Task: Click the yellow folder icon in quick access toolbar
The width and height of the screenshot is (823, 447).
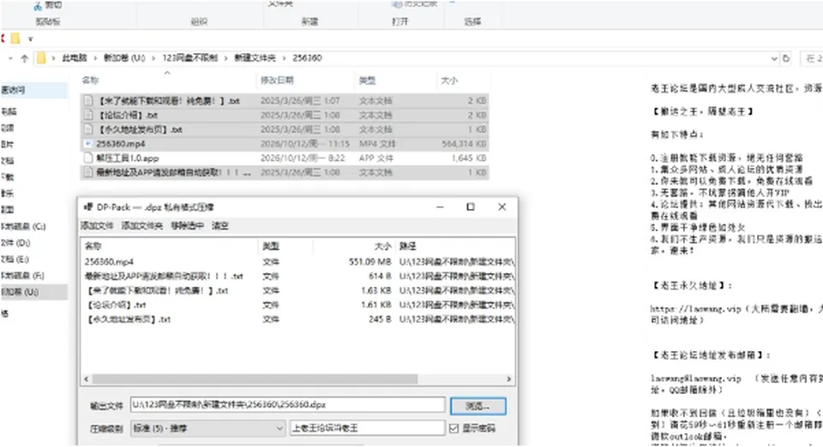Action: tap(15, 39)
